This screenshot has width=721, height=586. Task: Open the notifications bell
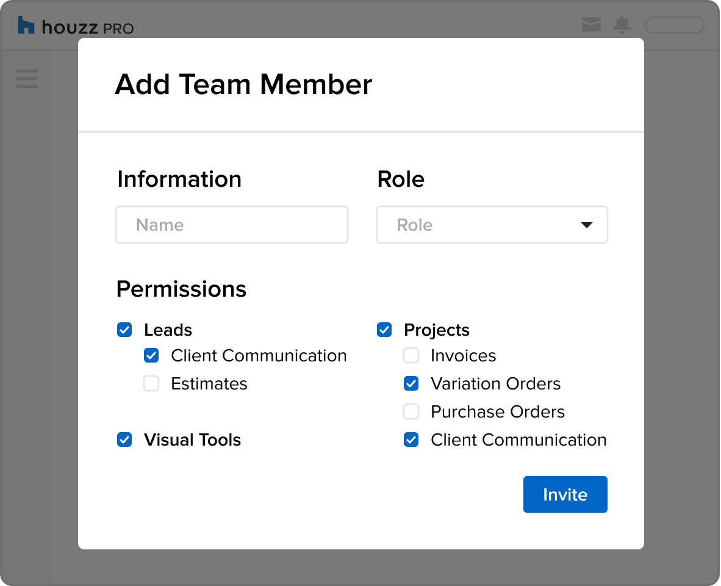point(622,25)
